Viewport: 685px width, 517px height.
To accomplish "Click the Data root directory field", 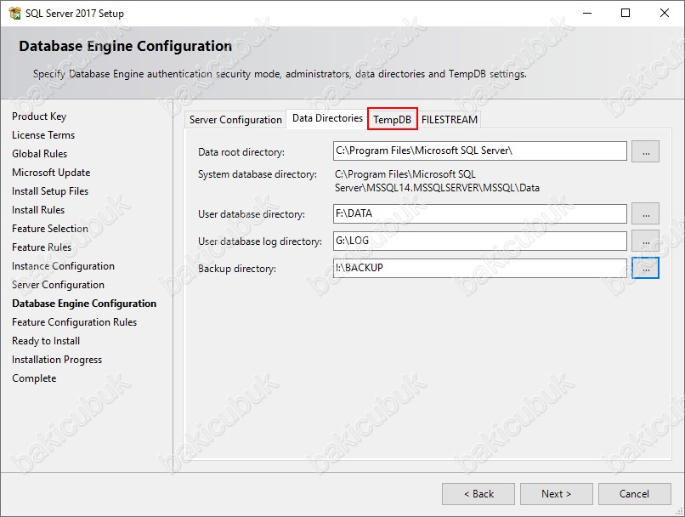I will pyautogui.click(x=479, y=151).
